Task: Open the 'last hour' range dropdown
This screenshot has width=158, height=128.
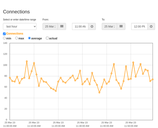Action: pos(20,26)
